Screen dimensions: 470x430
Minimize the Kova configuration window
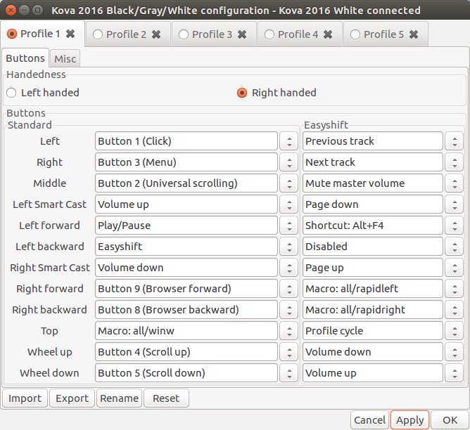pos(24,11)
